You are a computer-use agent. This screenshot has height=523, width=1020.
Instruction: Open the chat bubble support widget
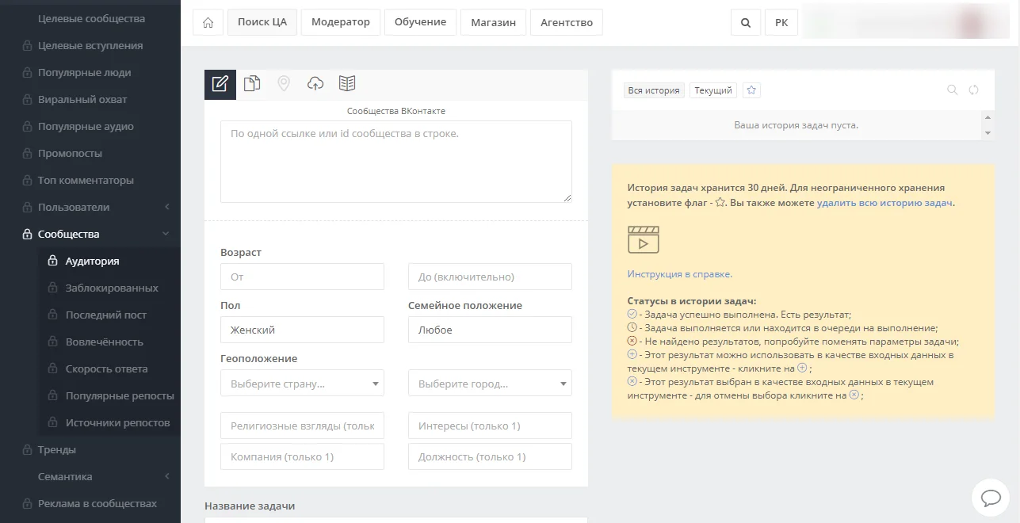pos(991,498)
